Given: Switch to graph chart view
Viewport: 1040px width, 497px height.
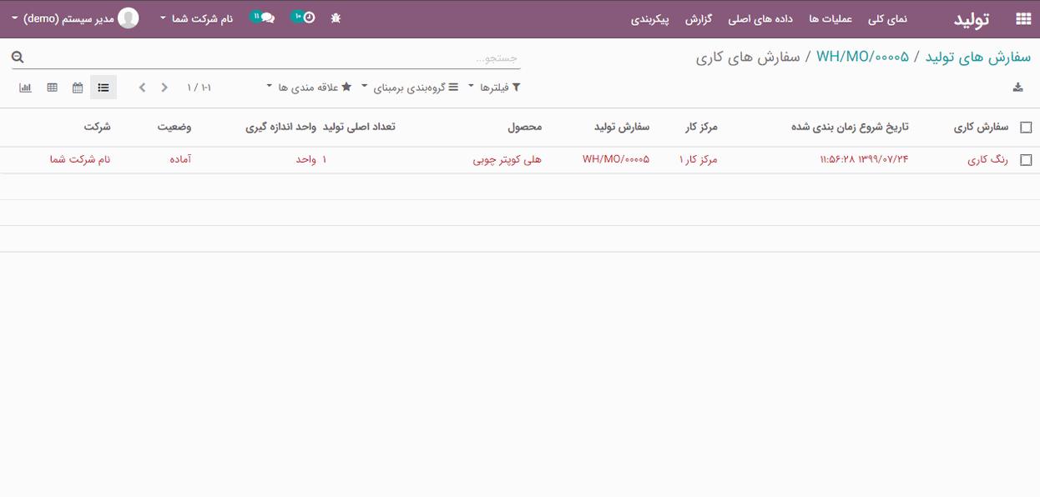Looking at the screenshot, I should click(x=26, y=88).
